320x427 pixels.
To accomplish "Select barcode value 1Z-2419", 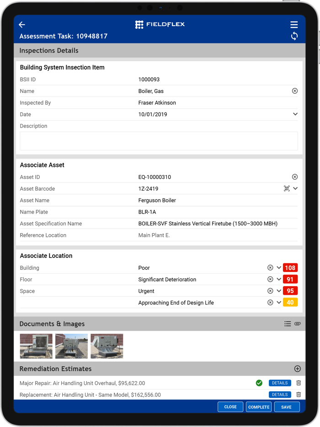I will 148,189.
